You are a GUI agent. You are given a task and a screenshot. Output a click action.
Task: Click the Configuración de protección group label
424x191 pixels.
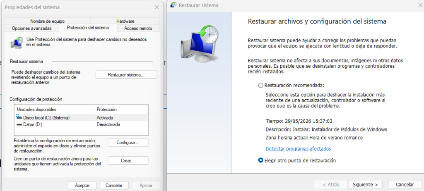[36, 99]
